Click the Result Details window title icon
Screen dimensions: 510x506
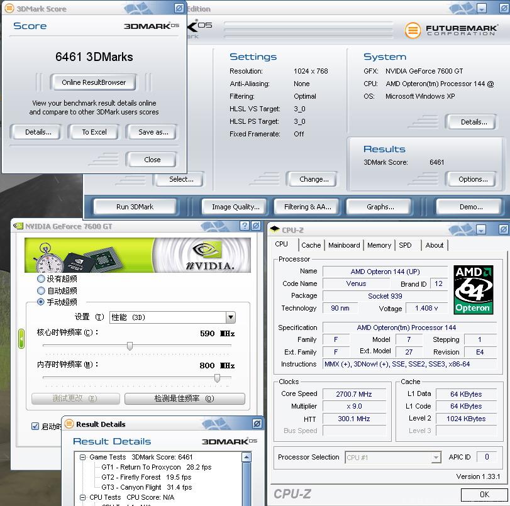click(69, 424)
